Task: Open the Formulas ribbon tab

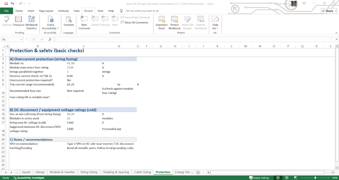Action: pos(63,11)
